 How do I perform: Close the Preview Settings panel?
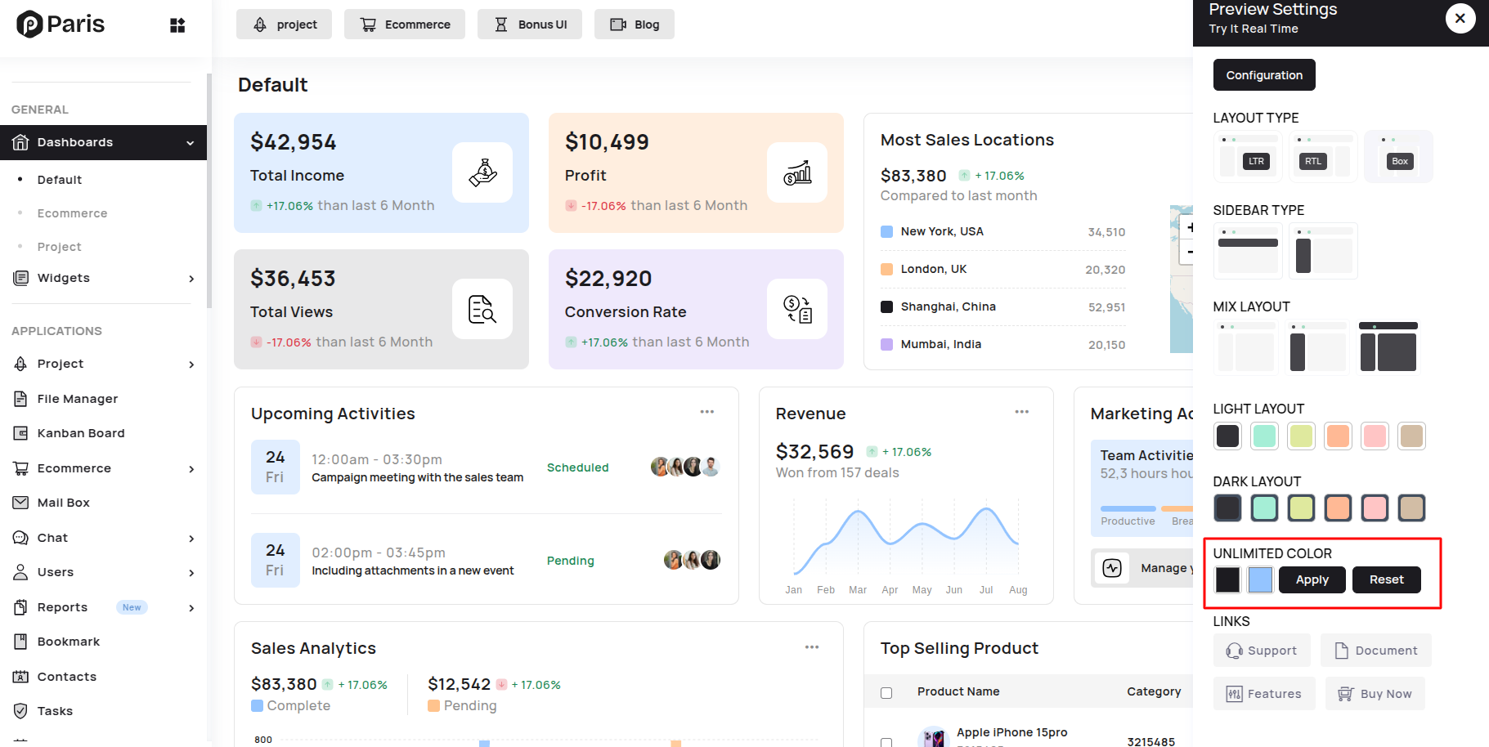point(1460,18)
